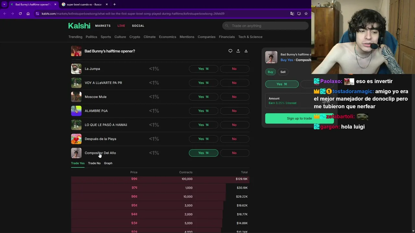Click the Kalshi logo
Viewport: 415px width, 233px height.
[x=79, y=26]
